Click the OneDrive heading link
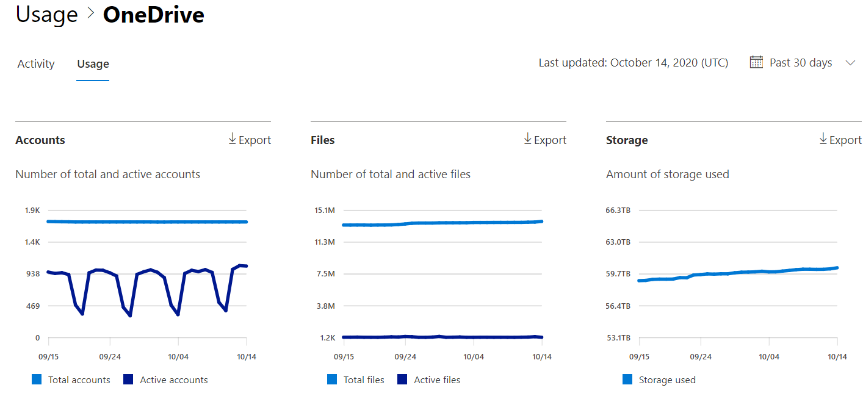Viewport: 863px width, 396px height. (x=155, y=15)
